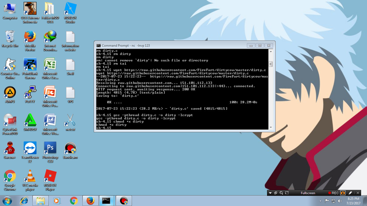
Task: Open Folder MOD GTA shortcut
Action: point(50,13)
